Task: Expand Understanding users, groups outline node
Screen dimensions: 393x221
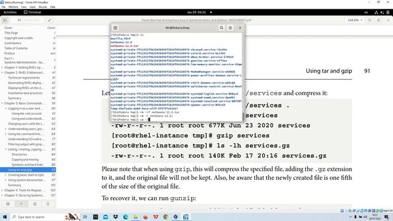Action: point(6,129)
